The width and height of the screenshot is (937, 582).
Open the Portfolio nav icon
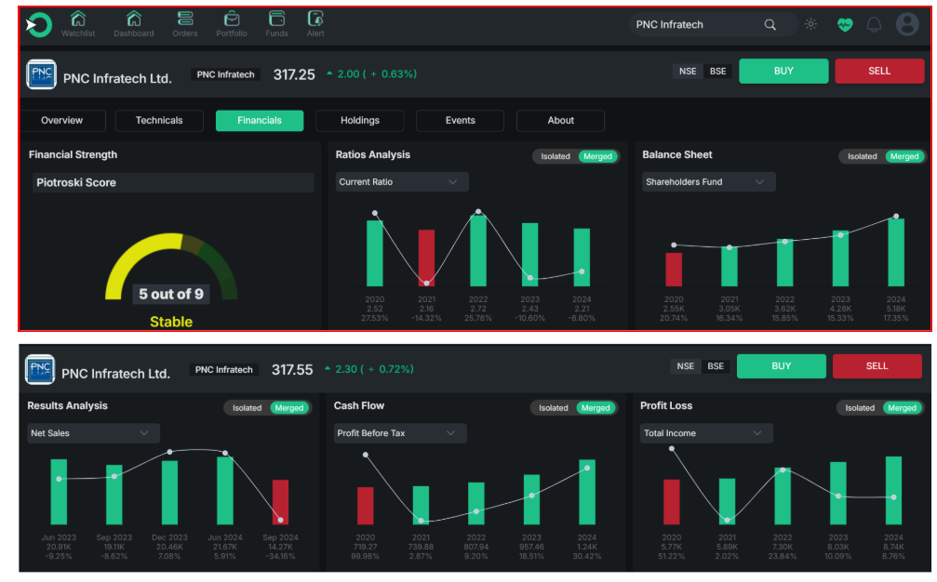coord(232,24)
